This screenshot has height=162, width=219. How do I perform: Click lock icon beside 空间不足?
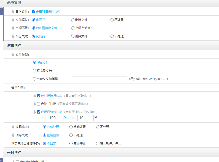(x=13, y=28)
